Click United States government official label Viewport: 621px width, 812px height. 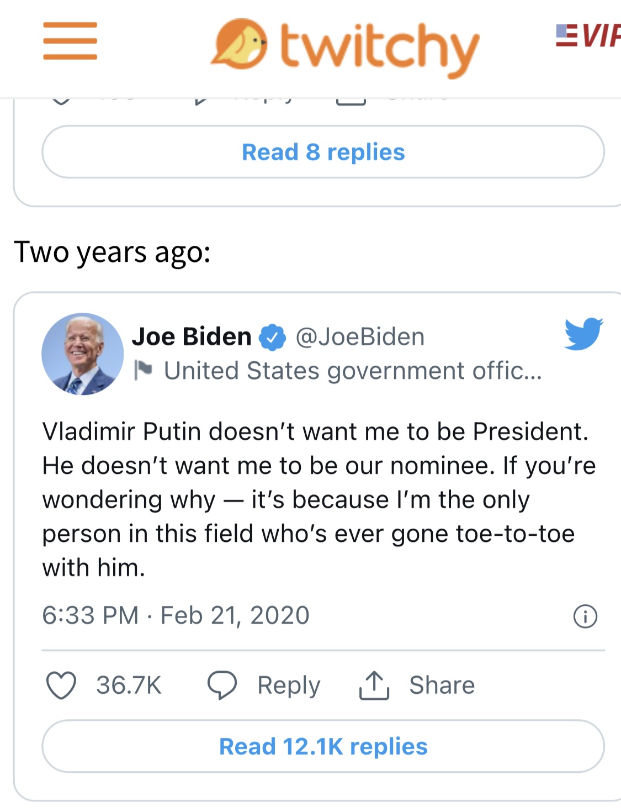click(x=353, y=371)
